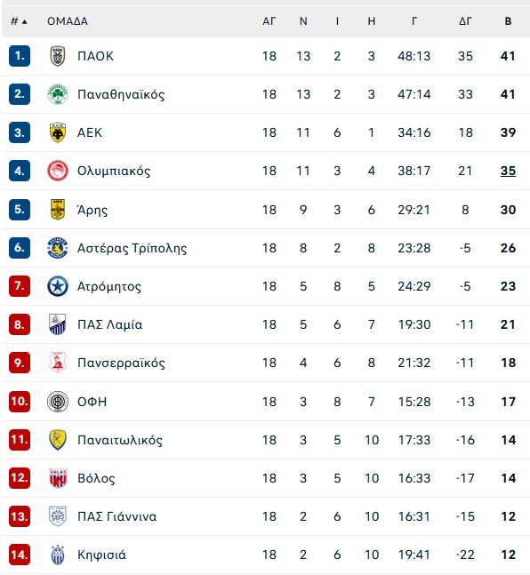The width and height of the screenshot is (530, 575).
Task: Click the red rank 14 position badge
Action: 20,555
